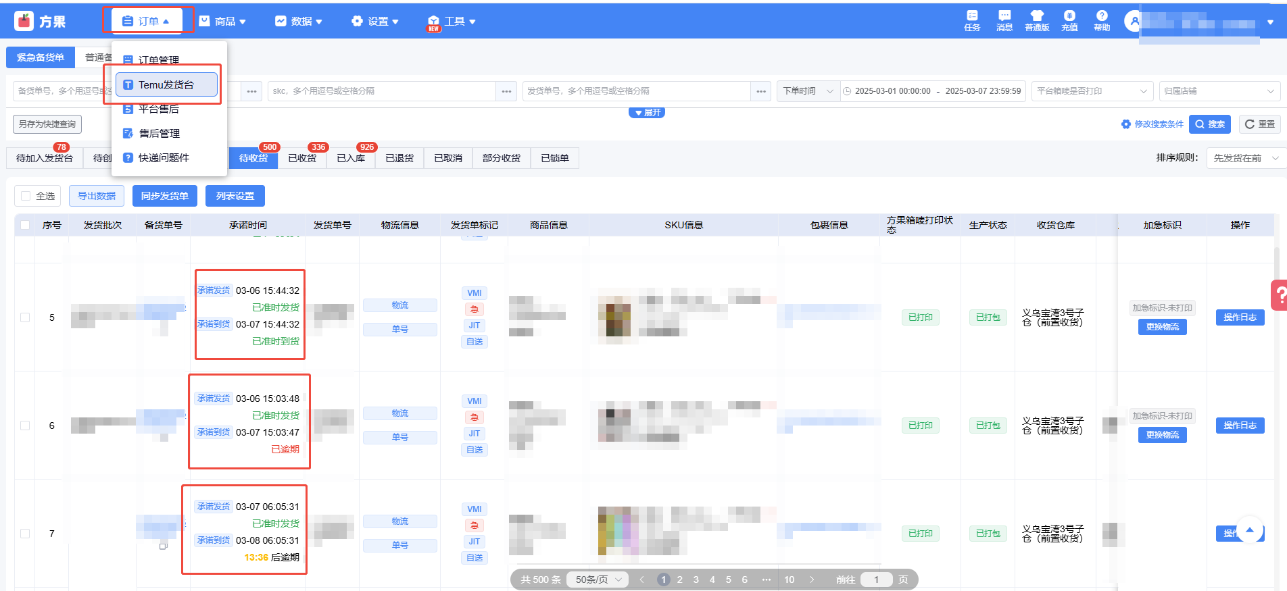Check the row 6 checkbox
Viewport: 1287px width, 591px height.
pos(25,426)
